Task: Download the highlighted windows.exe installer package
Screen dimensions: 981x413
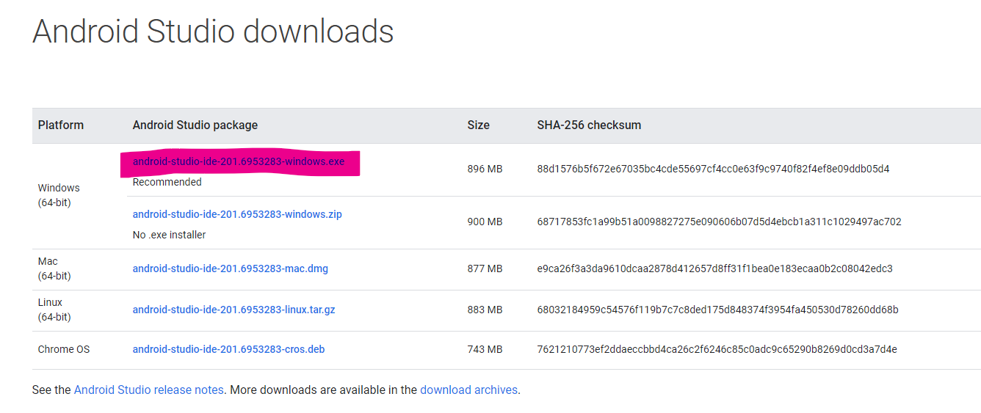Action: tap(239, 161)
